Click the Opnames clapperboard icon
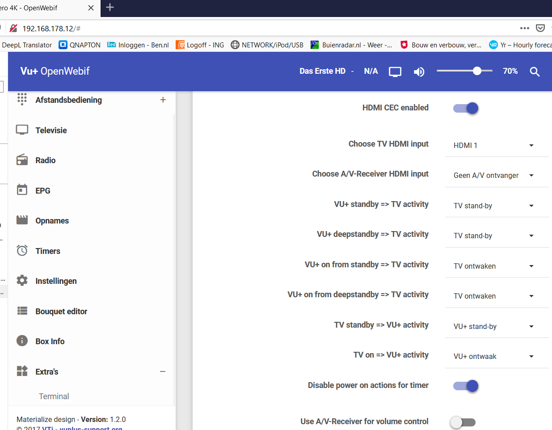Image resolution: width=552 pixels, height=430 pixels. tap(22, 220)
